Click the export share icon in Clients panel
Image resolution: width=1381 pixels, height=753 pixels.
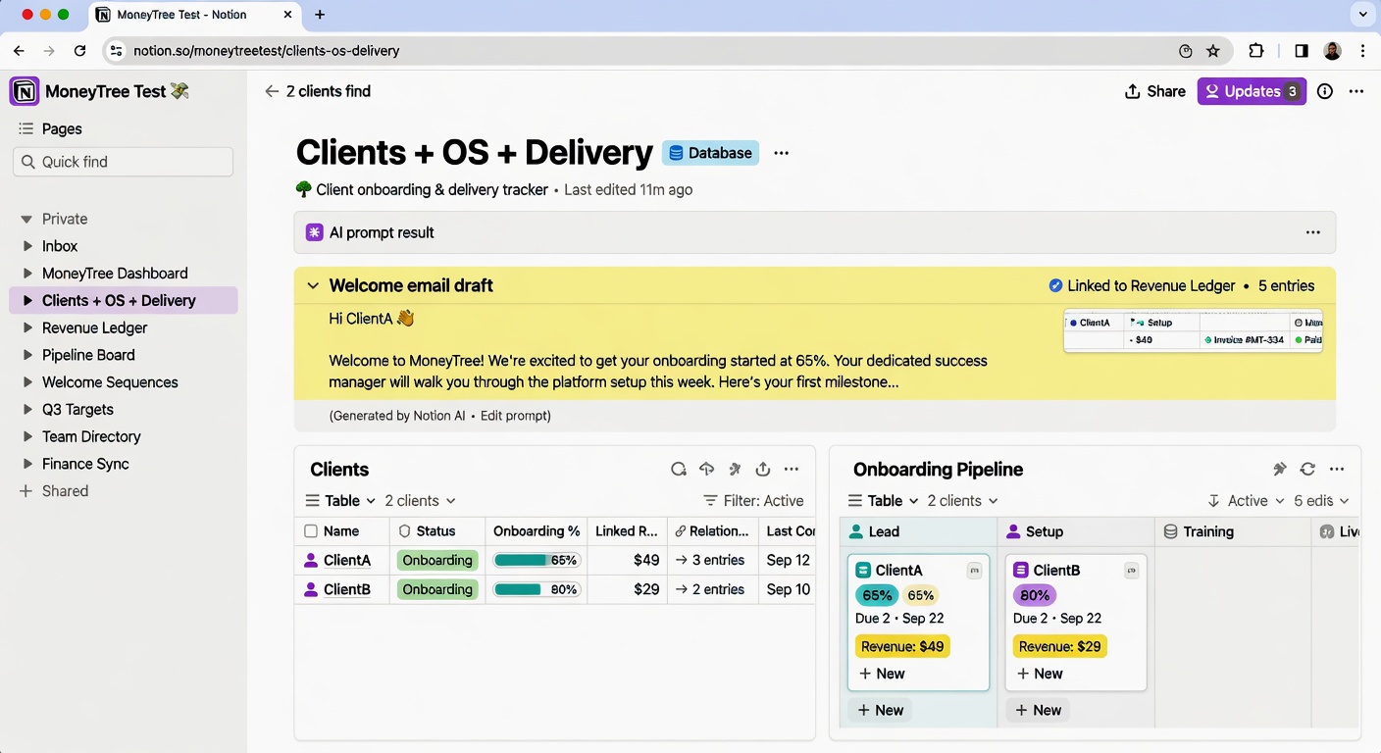(763, 470)
